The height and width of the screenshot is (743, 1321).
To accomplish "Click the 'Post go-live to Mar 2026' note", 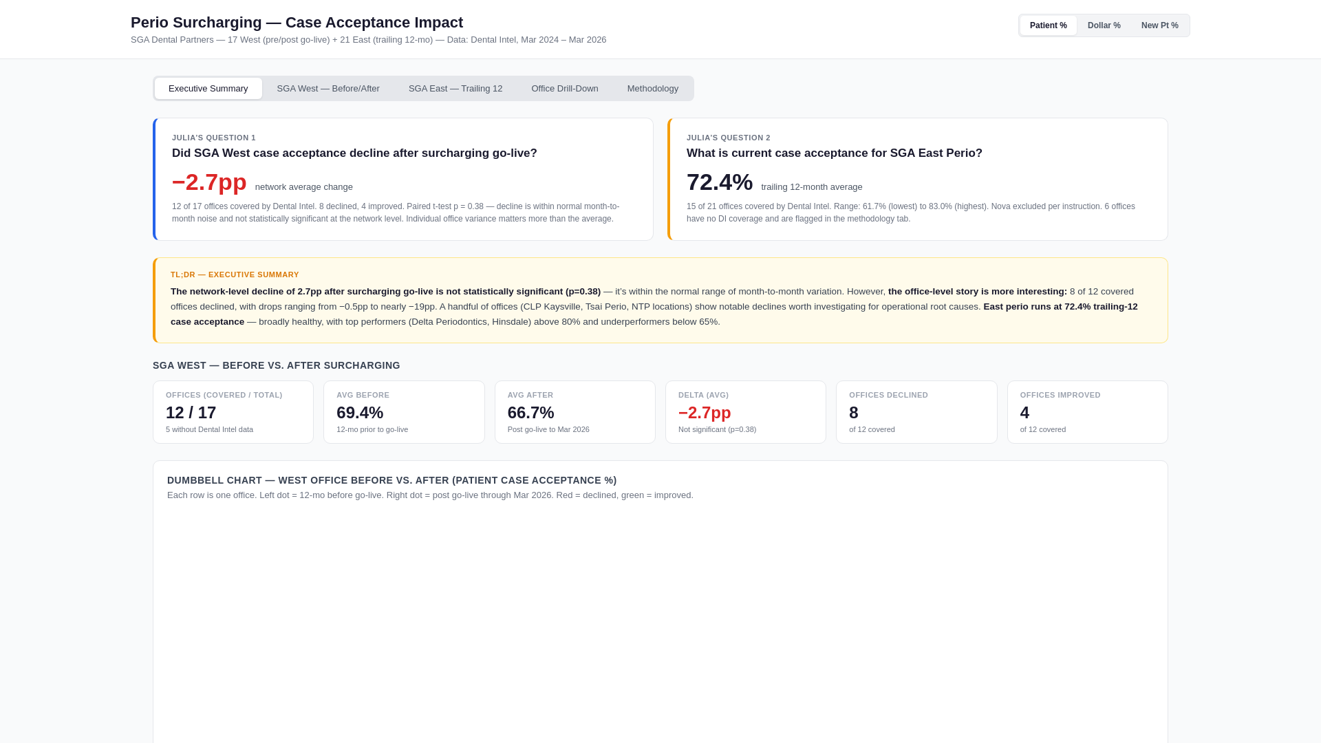I will click(x=548, y=429).
